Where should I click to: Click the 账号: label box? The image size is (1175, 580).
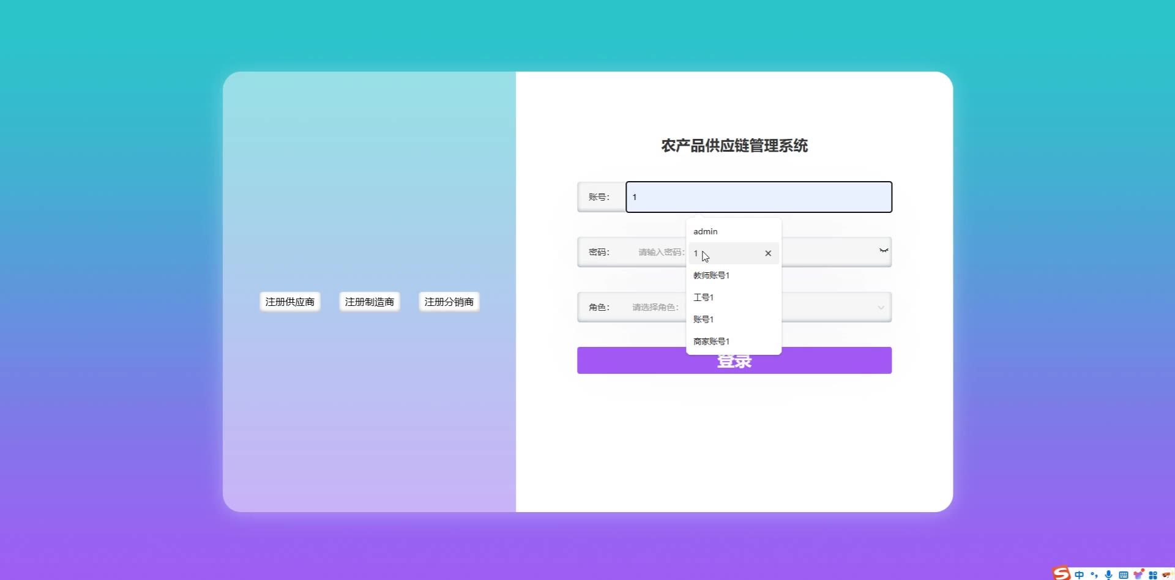602,197
